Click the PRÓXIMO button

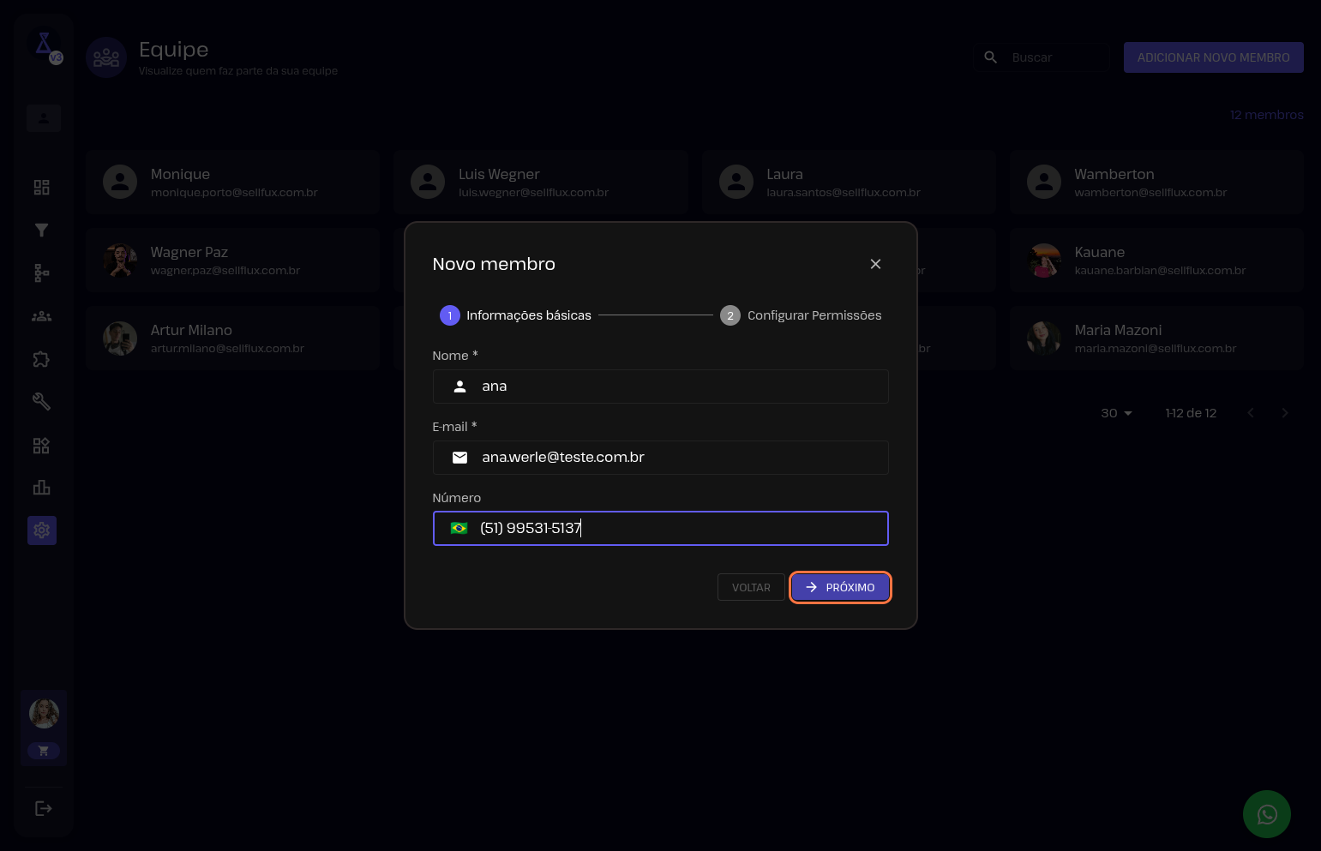click(x=840, y=587)
